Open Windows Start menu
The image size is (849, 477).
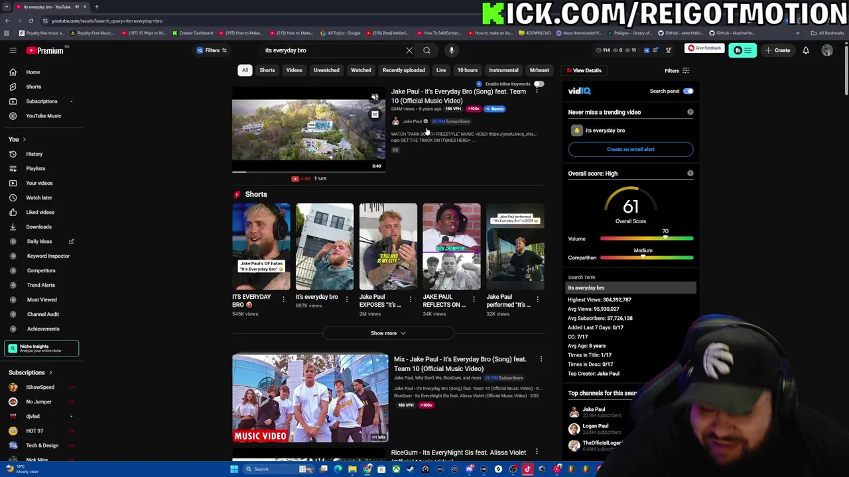pos(233,469)
